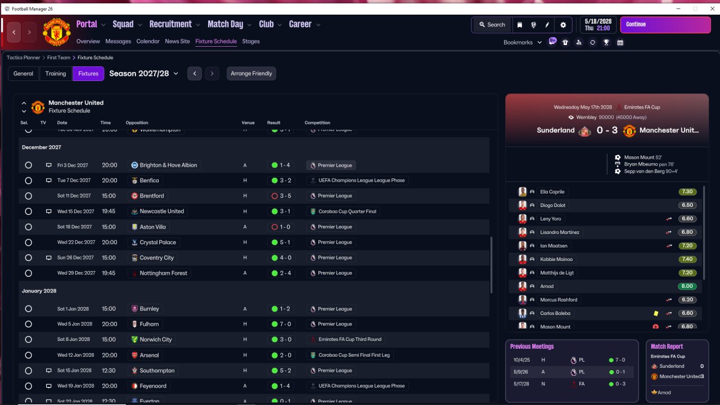Screen dimensions: 720x405
Task: Open the 9+ notifications message icon
Action: 552,42
